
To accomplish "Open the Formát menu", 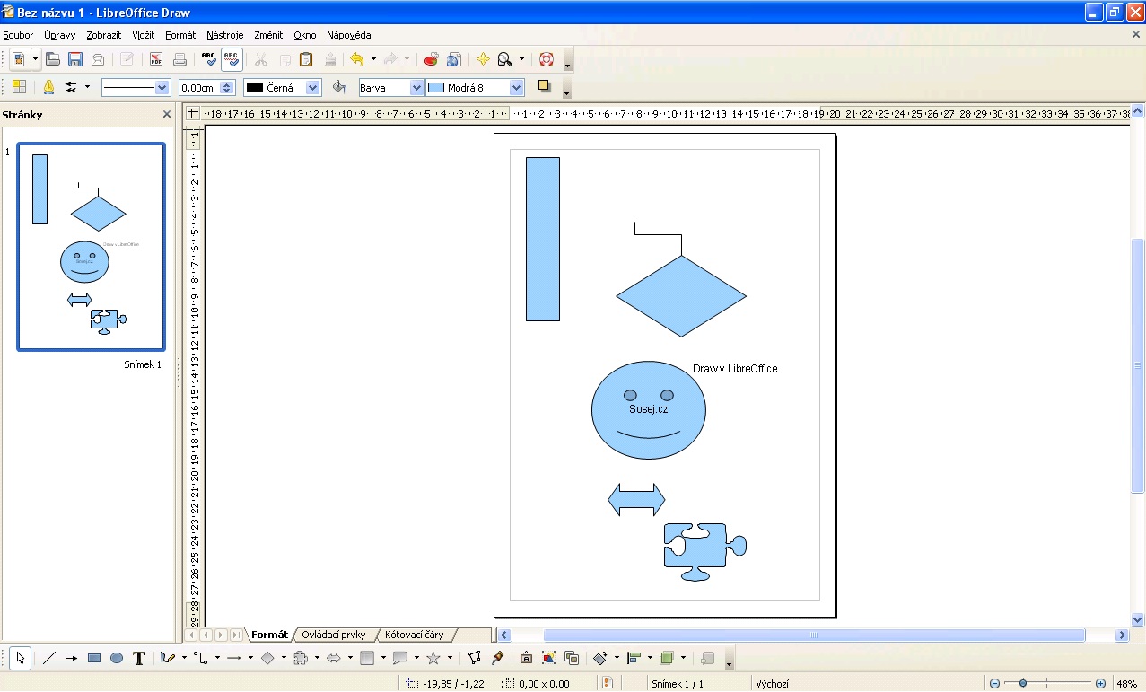I will [x=180, y=35].
